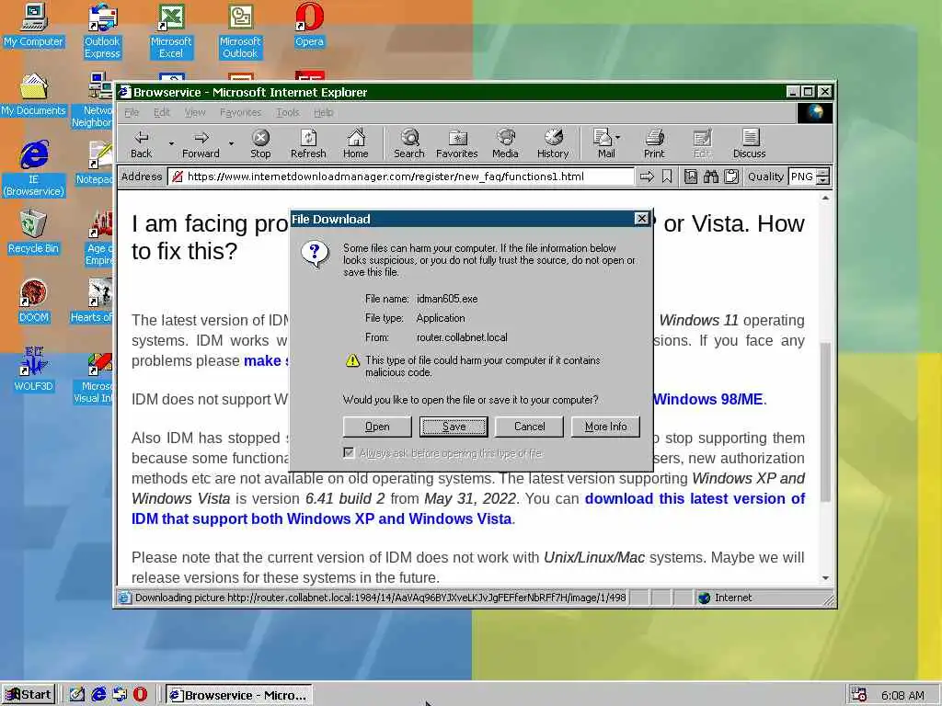Print the current page
The height and width of the screenshot is (706, 942).
654,144
